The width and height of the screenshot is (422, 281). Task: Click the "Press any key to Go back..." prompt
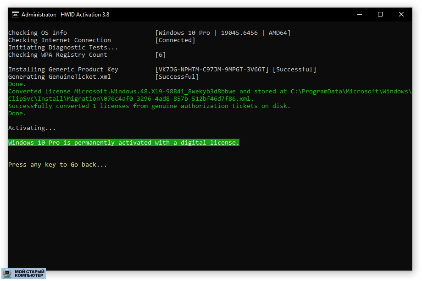tap(57, 165)
